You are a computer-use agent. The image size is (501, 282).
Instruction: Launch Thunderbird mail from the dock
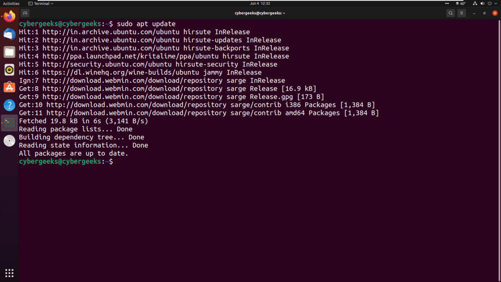tap(9, 34)
